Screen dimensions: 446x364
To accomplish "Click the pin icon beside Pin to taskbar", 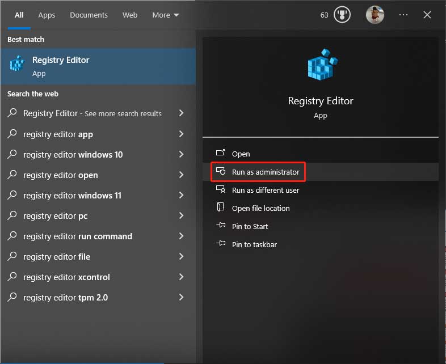I will point(221,243).
